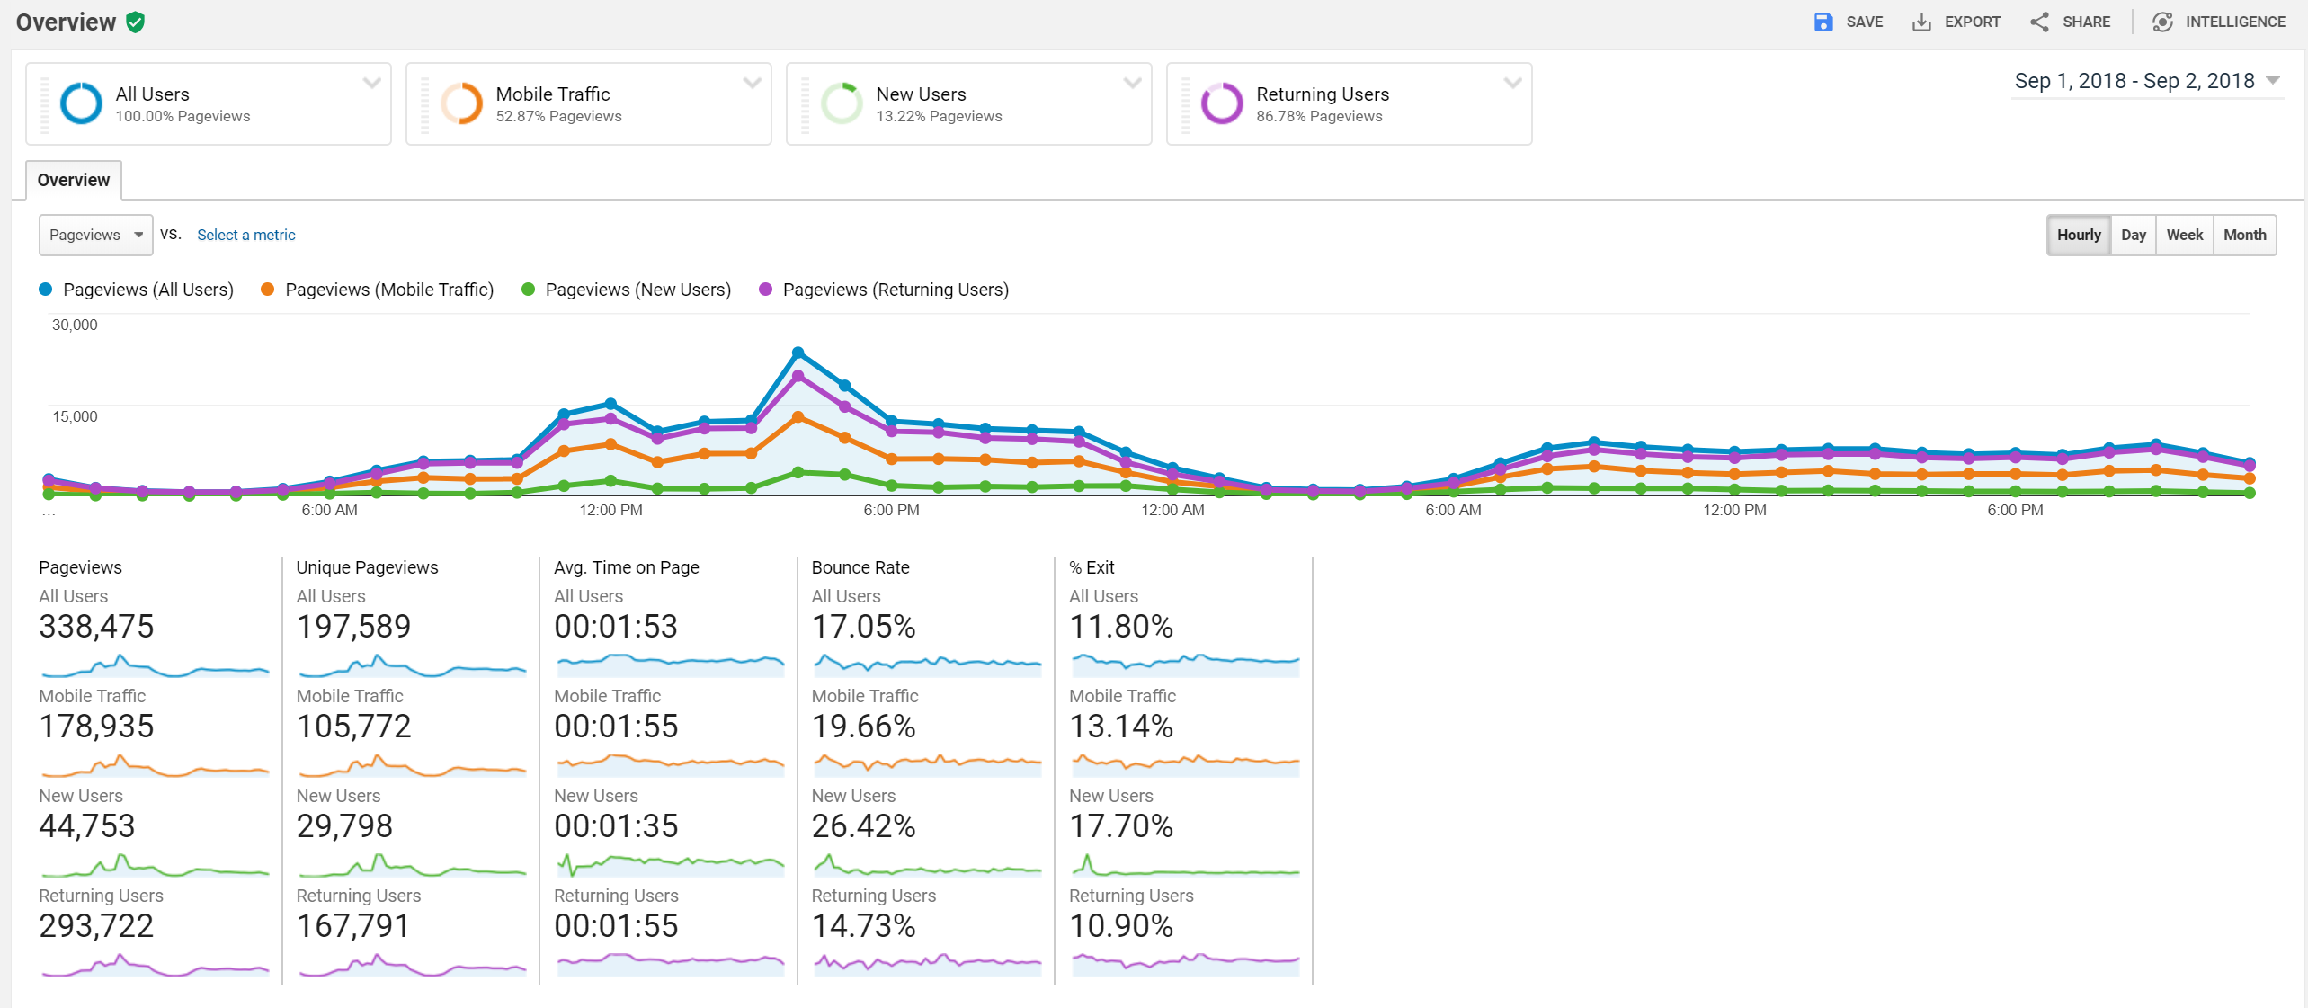Click the Save report icon

tap(1823, 22)
